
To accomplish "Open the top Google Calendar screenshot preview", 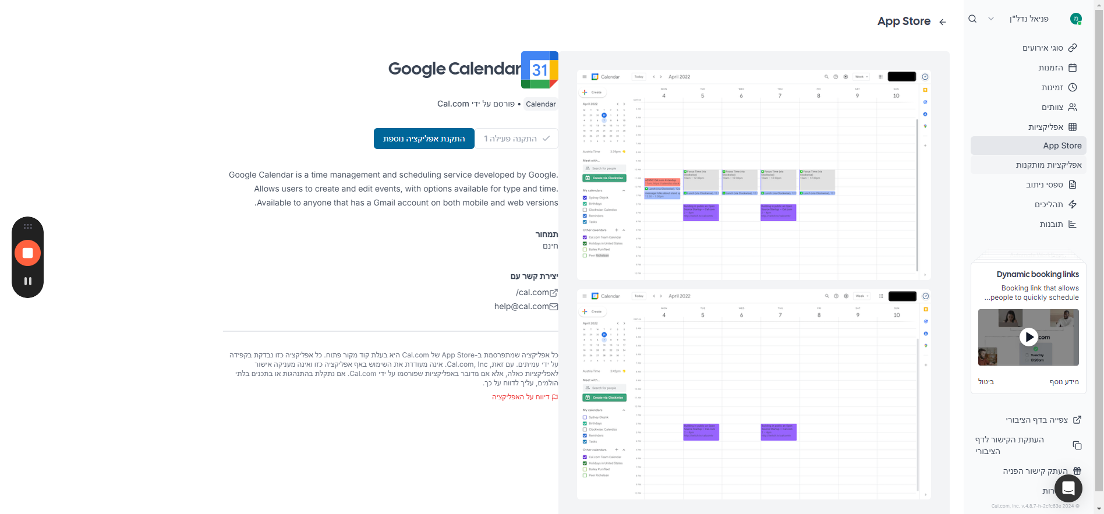I will pyautogui.click(x=753, y=175).
